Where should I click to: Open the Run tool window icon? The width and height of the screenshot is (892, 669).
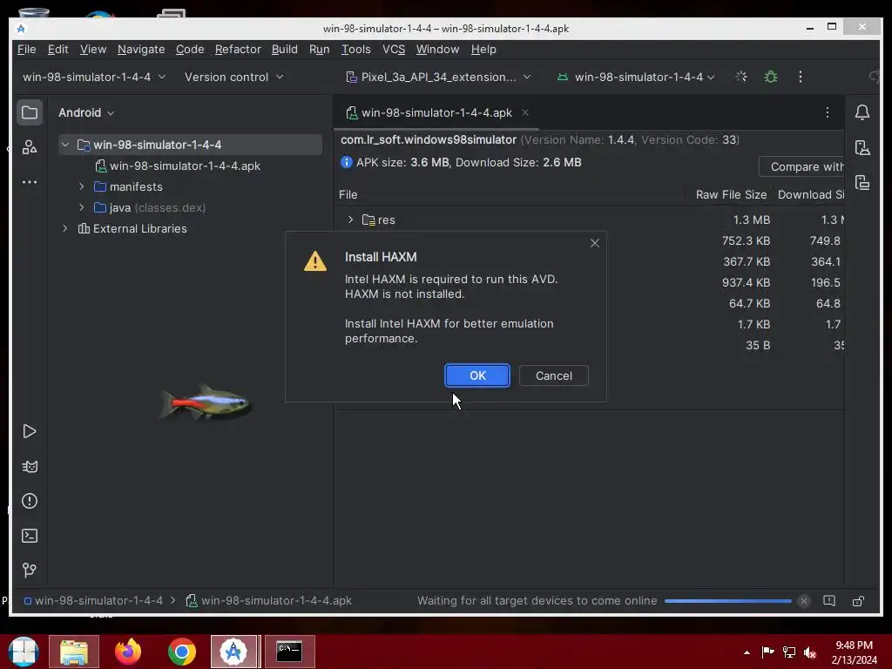coord(29,431)
